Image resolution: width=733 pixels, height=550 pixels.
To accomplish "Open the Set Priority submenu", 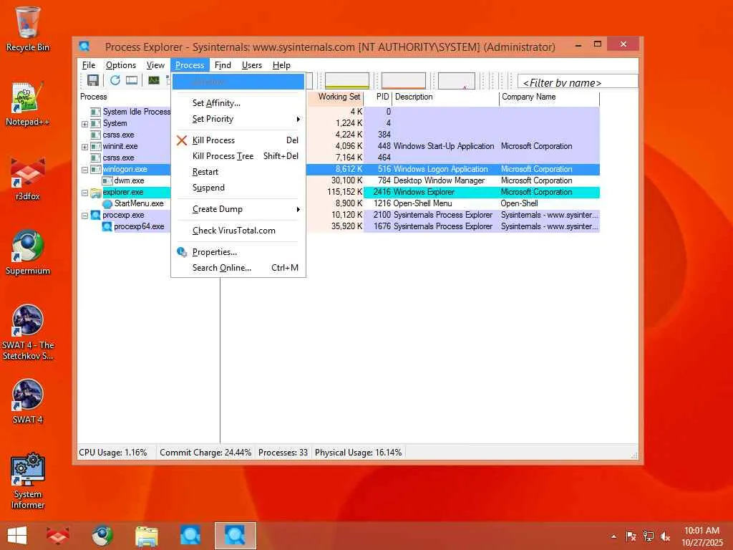I will click(238, 119).
